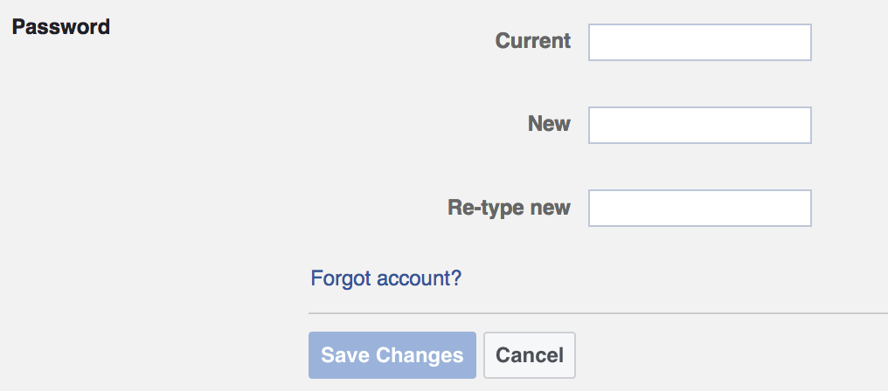The image size is (888, 391).
Task: Click the box beside the New label
Action: (x=699, y=126)
